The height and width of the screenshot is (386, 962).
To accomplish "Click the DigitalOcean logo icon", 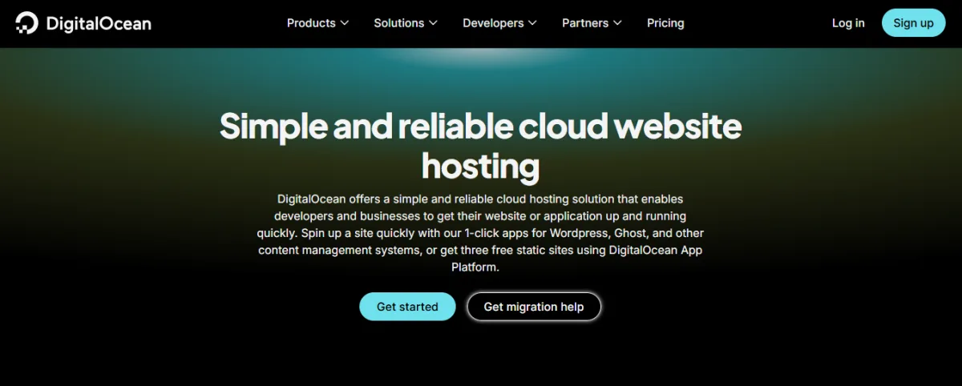I will [26, 23].
